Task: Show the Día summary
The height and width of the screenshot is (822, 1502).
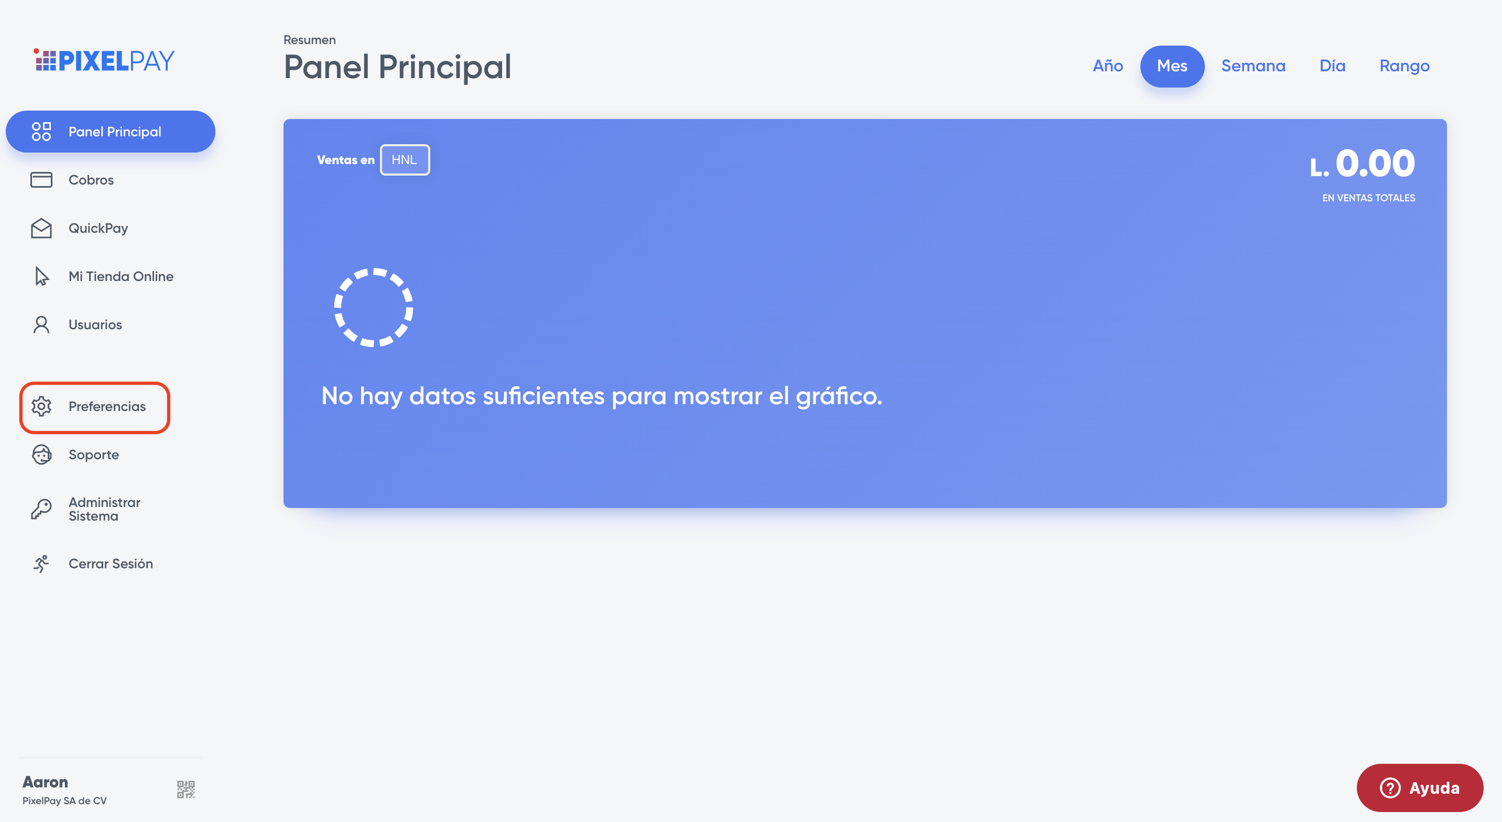Action: point(1332,66)
